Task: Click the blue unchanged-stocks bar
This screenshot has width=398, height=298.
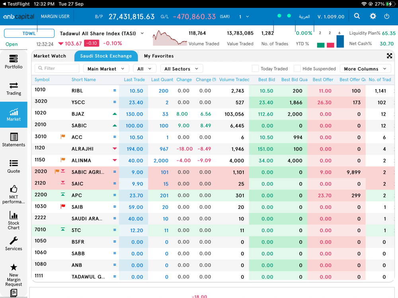Action: 340,41
